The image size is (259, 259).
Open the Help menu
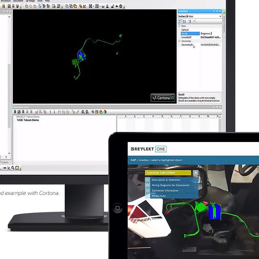tap(47, 1)
